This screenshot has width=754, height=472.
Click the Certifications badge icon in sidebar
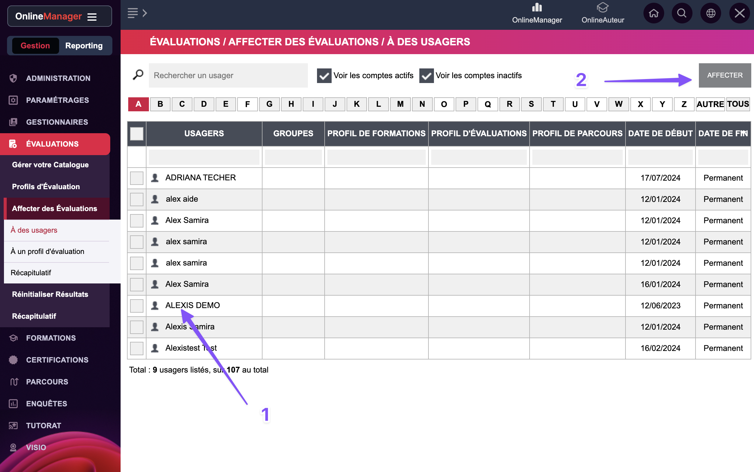click(x=13, y=359)
